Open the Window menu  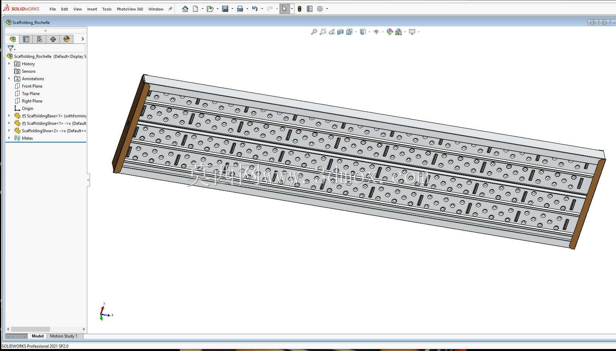coord(156,9)
